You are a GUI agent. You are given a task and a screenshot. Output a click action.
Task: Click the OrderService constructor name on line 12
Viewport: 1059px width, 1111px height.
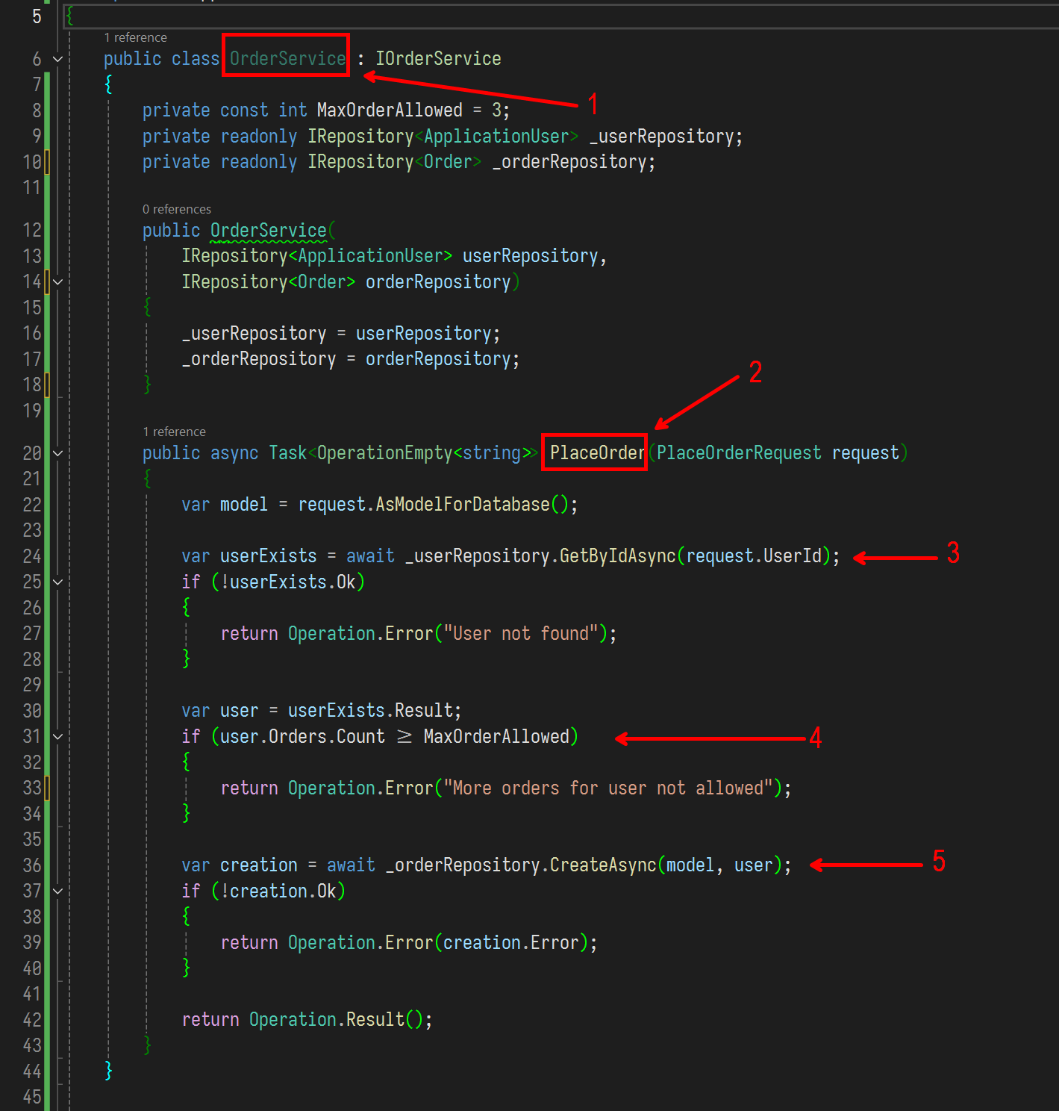tap(268, 231)
